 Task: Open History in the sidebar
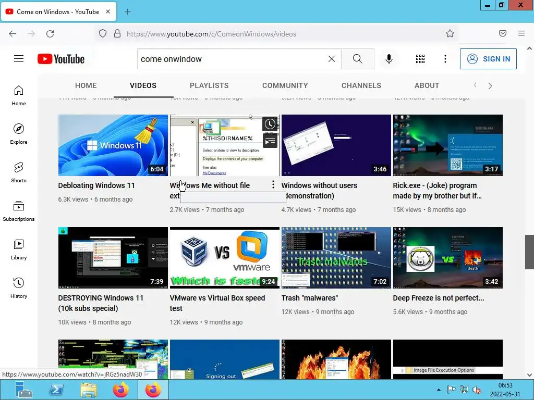tap(19, 287)
